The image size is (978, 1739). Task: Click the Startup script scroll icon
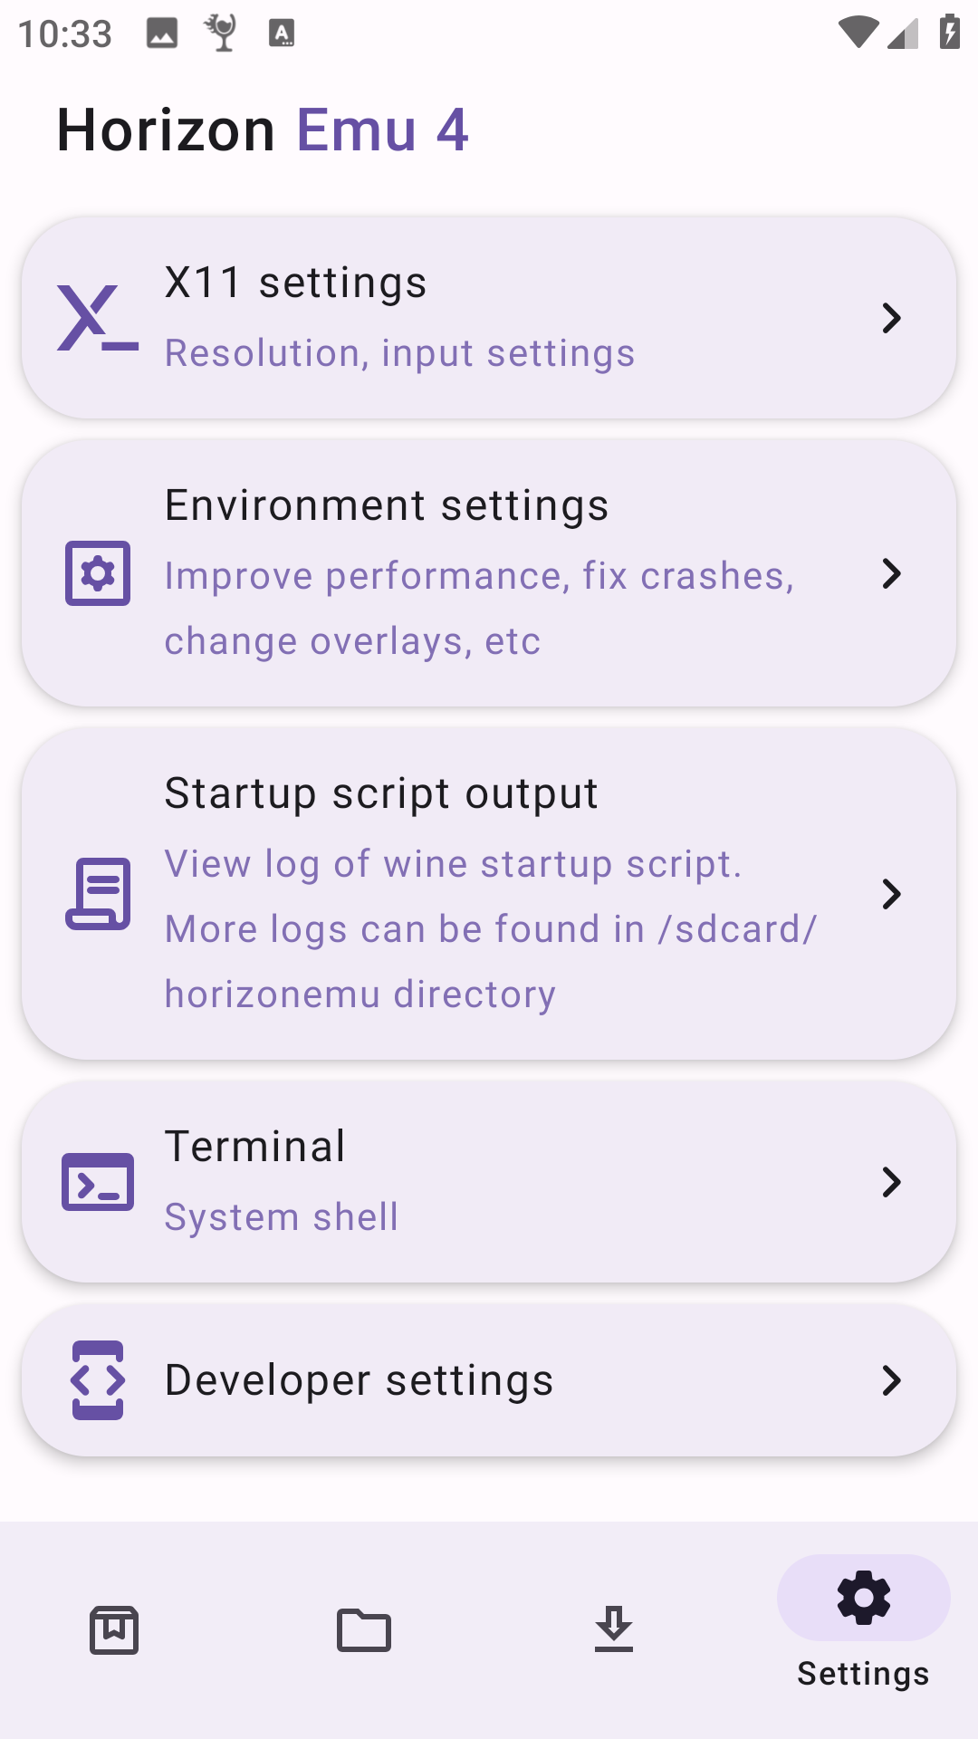point(98,894)
